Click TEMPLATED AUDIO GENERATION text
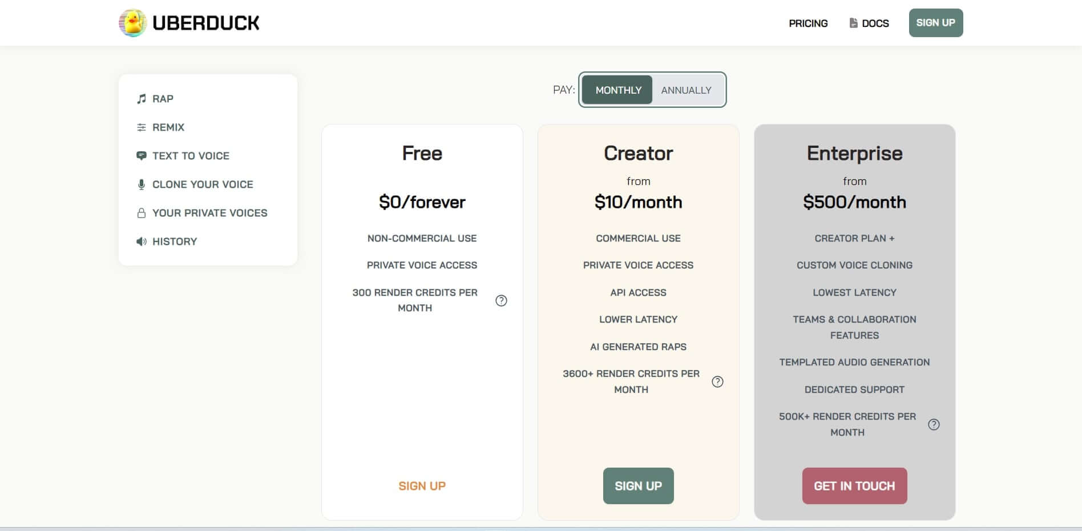 pyautogui.click(x=854, y=362)
